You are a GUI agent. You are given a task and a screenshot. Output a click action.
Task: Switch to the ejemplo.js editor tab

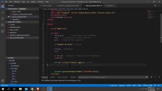pyautogui.click(x=110, y=6)
